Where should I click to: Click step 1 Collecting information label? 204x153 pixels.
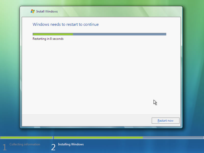click(x=25, y=144)
